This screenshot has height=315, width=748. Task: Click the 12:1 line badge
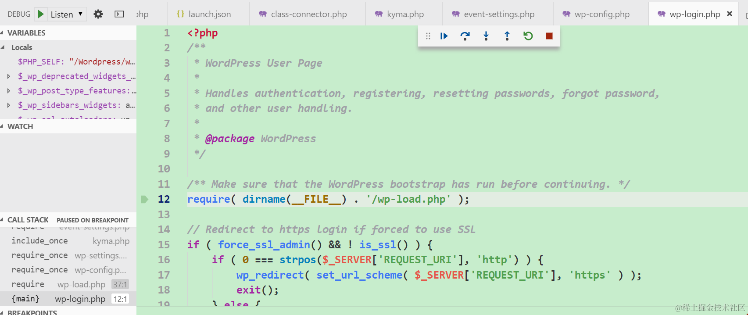click(120, 299)
